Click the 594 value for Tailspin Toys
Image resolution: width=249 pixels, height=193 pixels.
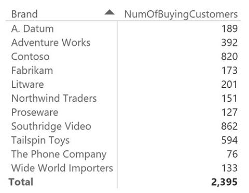click(229, 140)
